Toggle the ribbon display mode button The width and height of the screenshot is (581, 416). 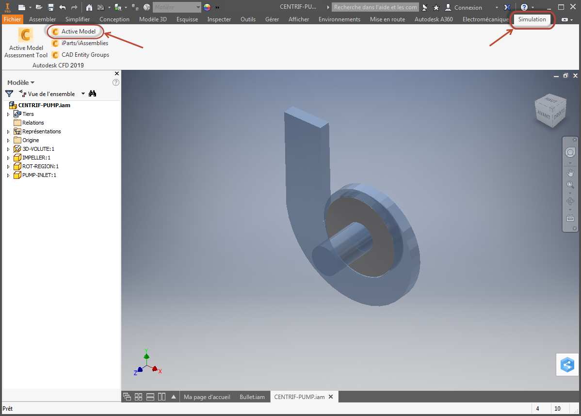(x=565, y=19)
